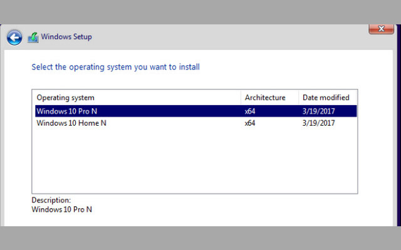Click the 3/19/2017 date in Home N row
Image resolution: width=401 pixels, height=250 pixels.
tap(318, 123)
